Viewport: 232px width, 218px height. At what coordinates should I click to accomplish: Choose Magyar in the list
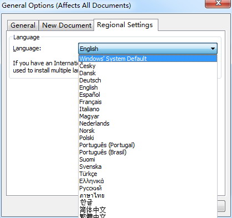coord(148,116)
